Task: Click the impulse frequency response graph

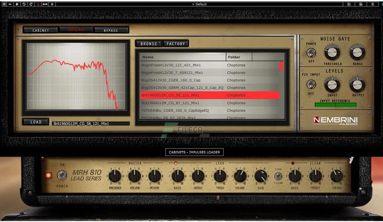Action: pyautogui.click(x=76, y=76)
